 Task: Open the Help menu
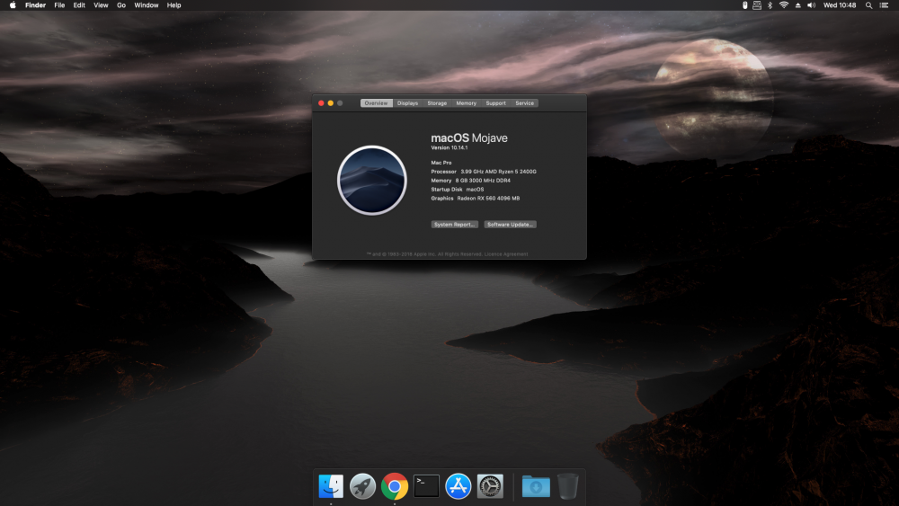click(x=174, y=5)
